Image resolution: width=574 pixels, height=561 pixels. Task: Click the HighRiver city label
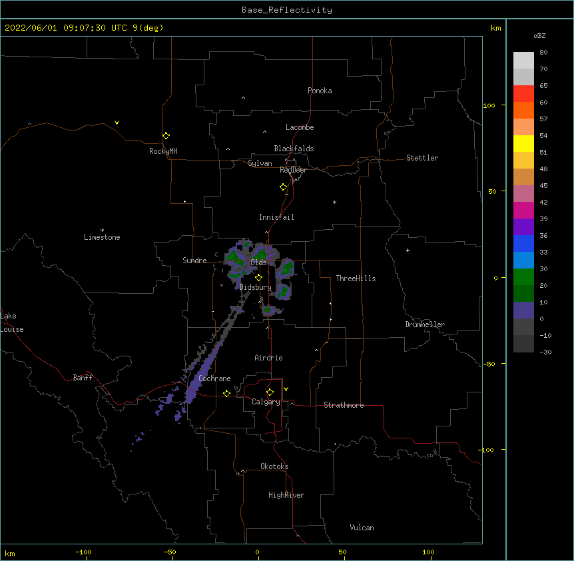tap(286, 495)
